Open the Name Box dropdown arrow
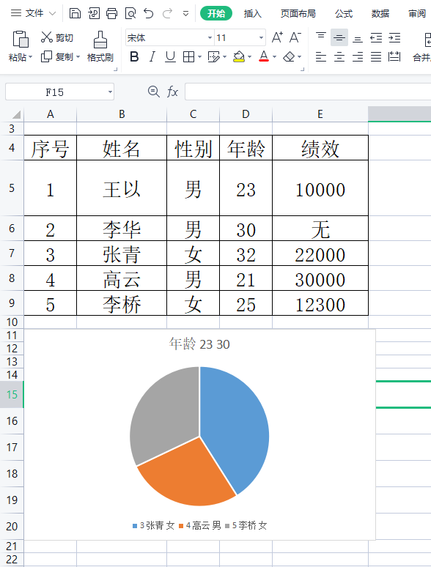 click(x=110, y=92)
